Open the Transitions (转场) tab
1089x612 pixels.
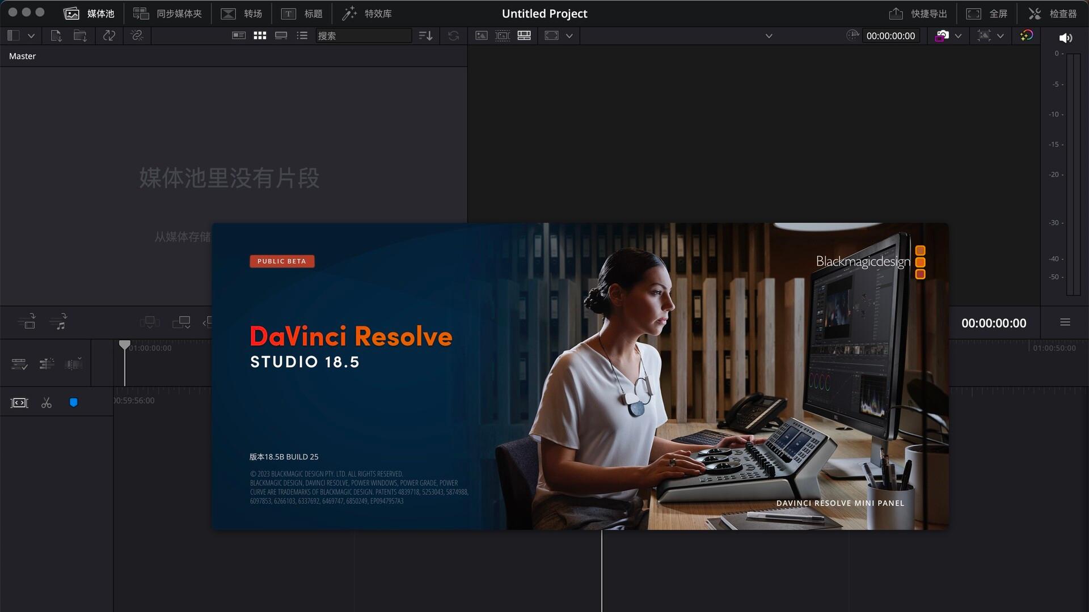pyautogui.click(x=242, y=14)
